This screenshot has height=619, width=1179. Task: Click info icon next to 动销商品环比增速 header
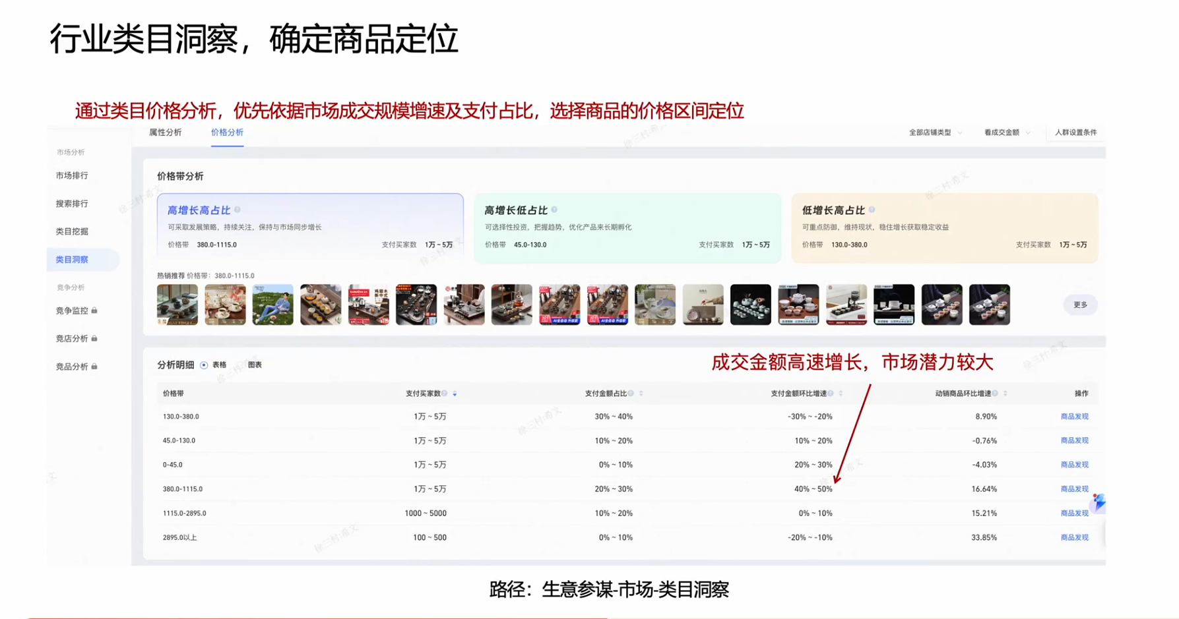(x=996, y=394)
